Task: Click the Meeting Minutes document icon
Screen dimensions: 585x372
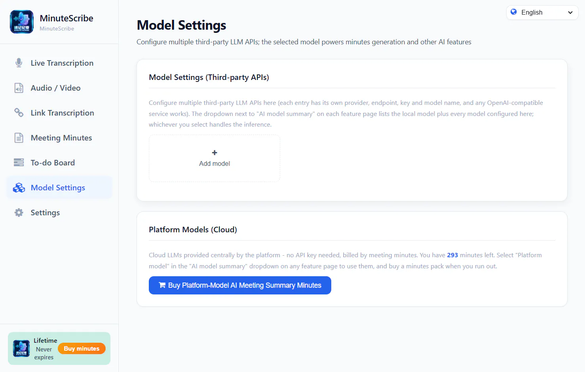Action: point(19,138)
